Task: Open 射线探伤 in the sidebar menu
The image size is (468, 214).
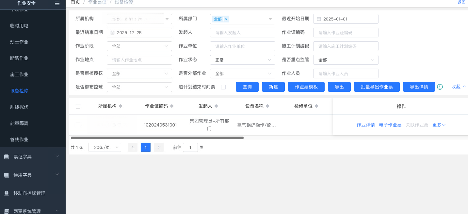Action: point(19,107)
